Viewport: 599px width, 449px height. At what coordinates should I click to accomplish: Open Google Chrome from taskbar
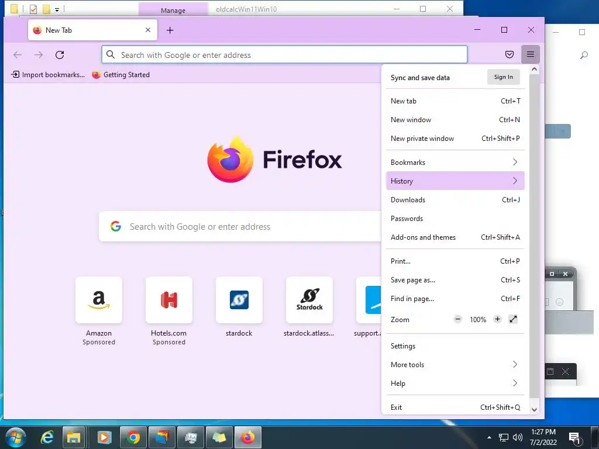tap(133, 437)
